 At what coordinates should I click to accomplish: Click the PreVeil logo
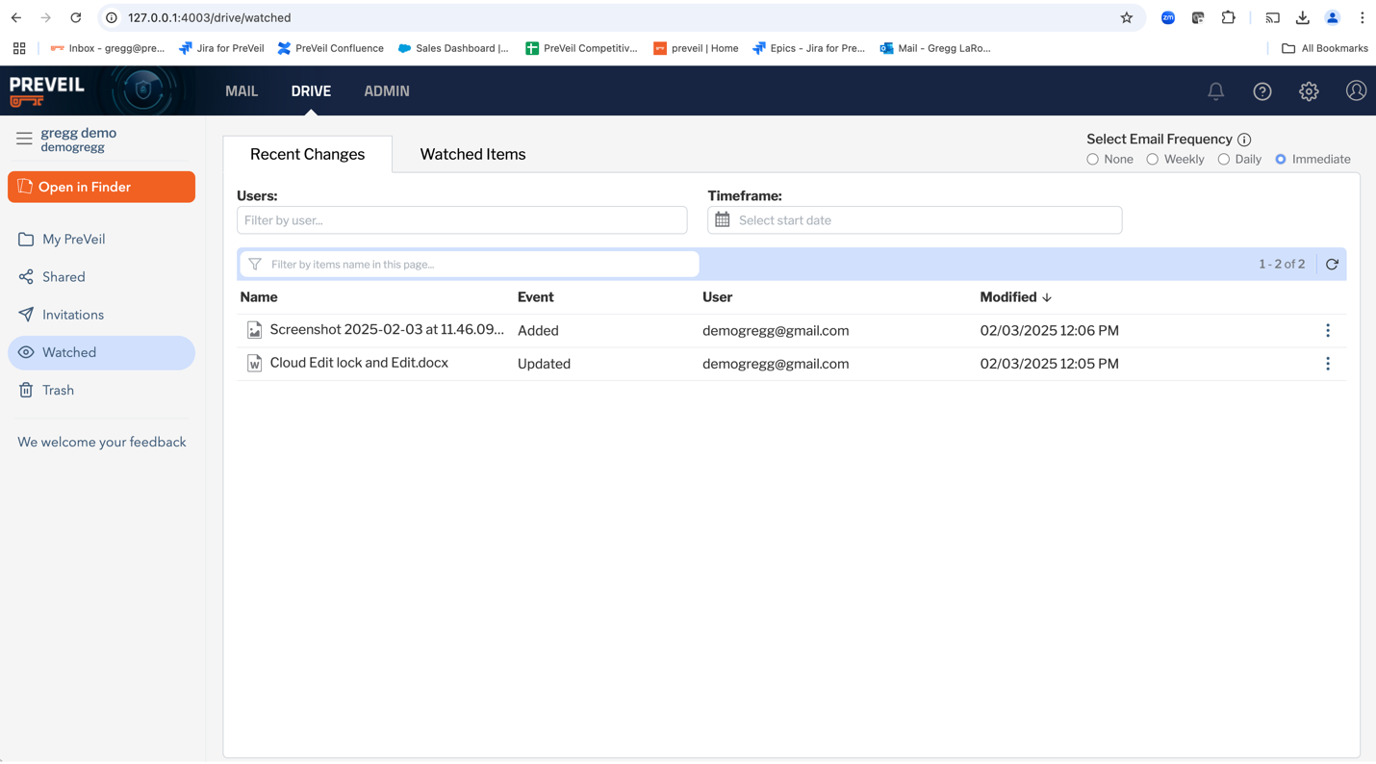47,90
